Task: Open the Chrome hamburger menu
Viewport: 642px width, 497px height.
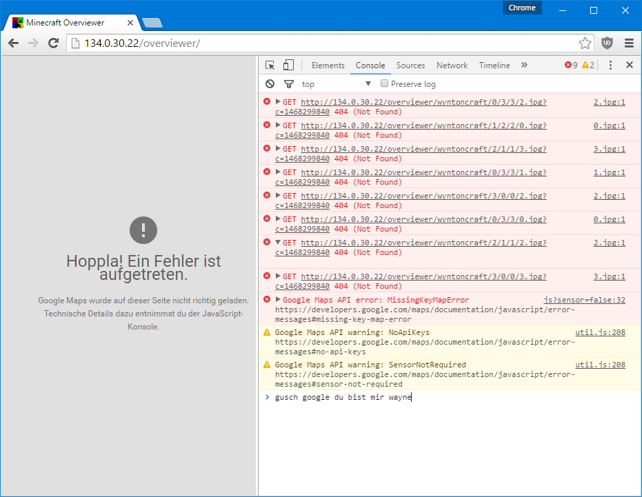Action: pos(629,43)
